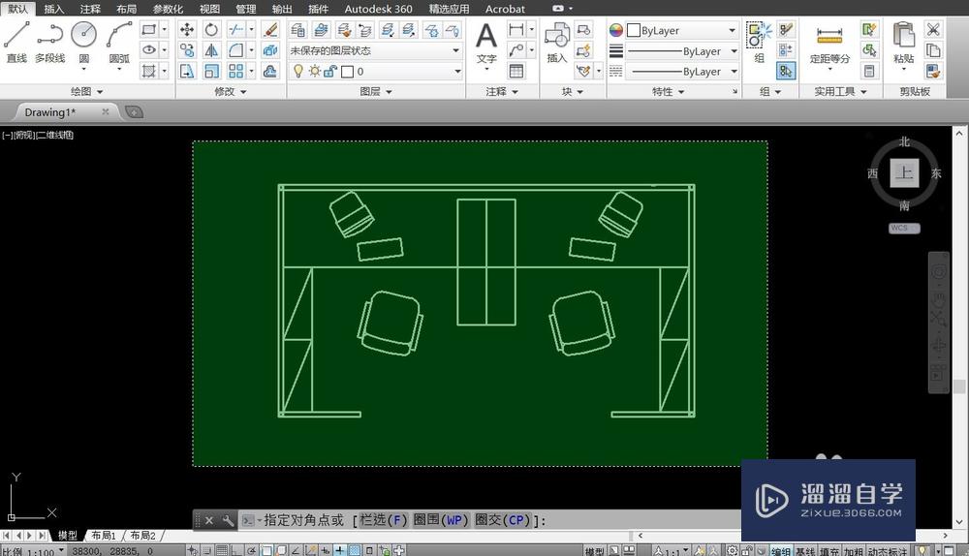Click the Stretch tool icon
Viewport: 969px width, 556px height.
(187, 71)
